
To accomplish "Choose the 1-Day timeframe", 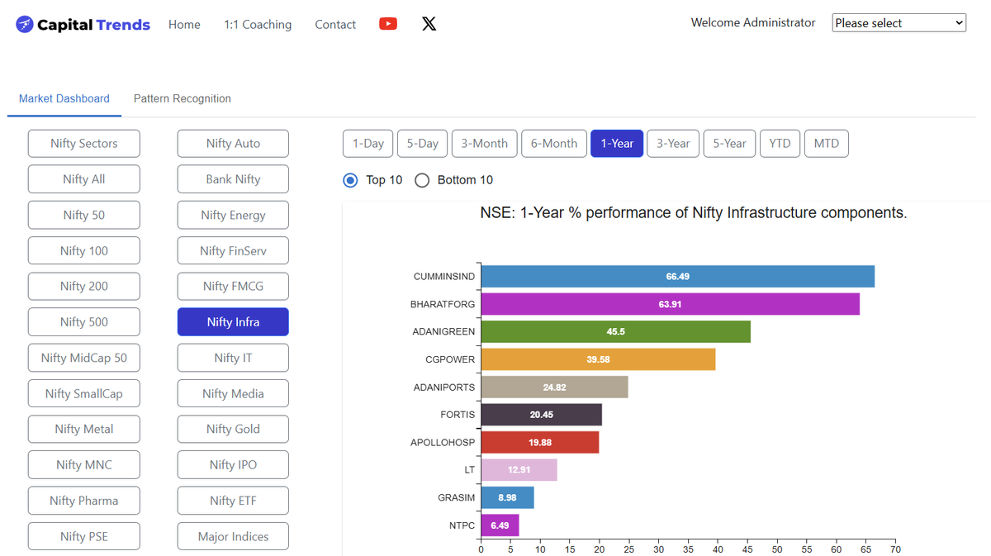I will click(x=368, y=144).
